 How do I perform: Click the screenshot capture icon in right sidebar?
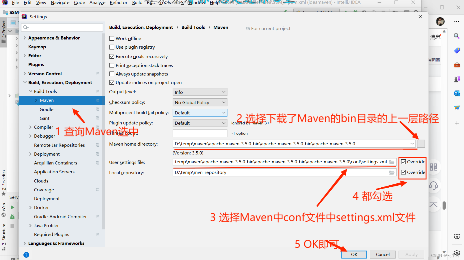click(x=457, y=237)
